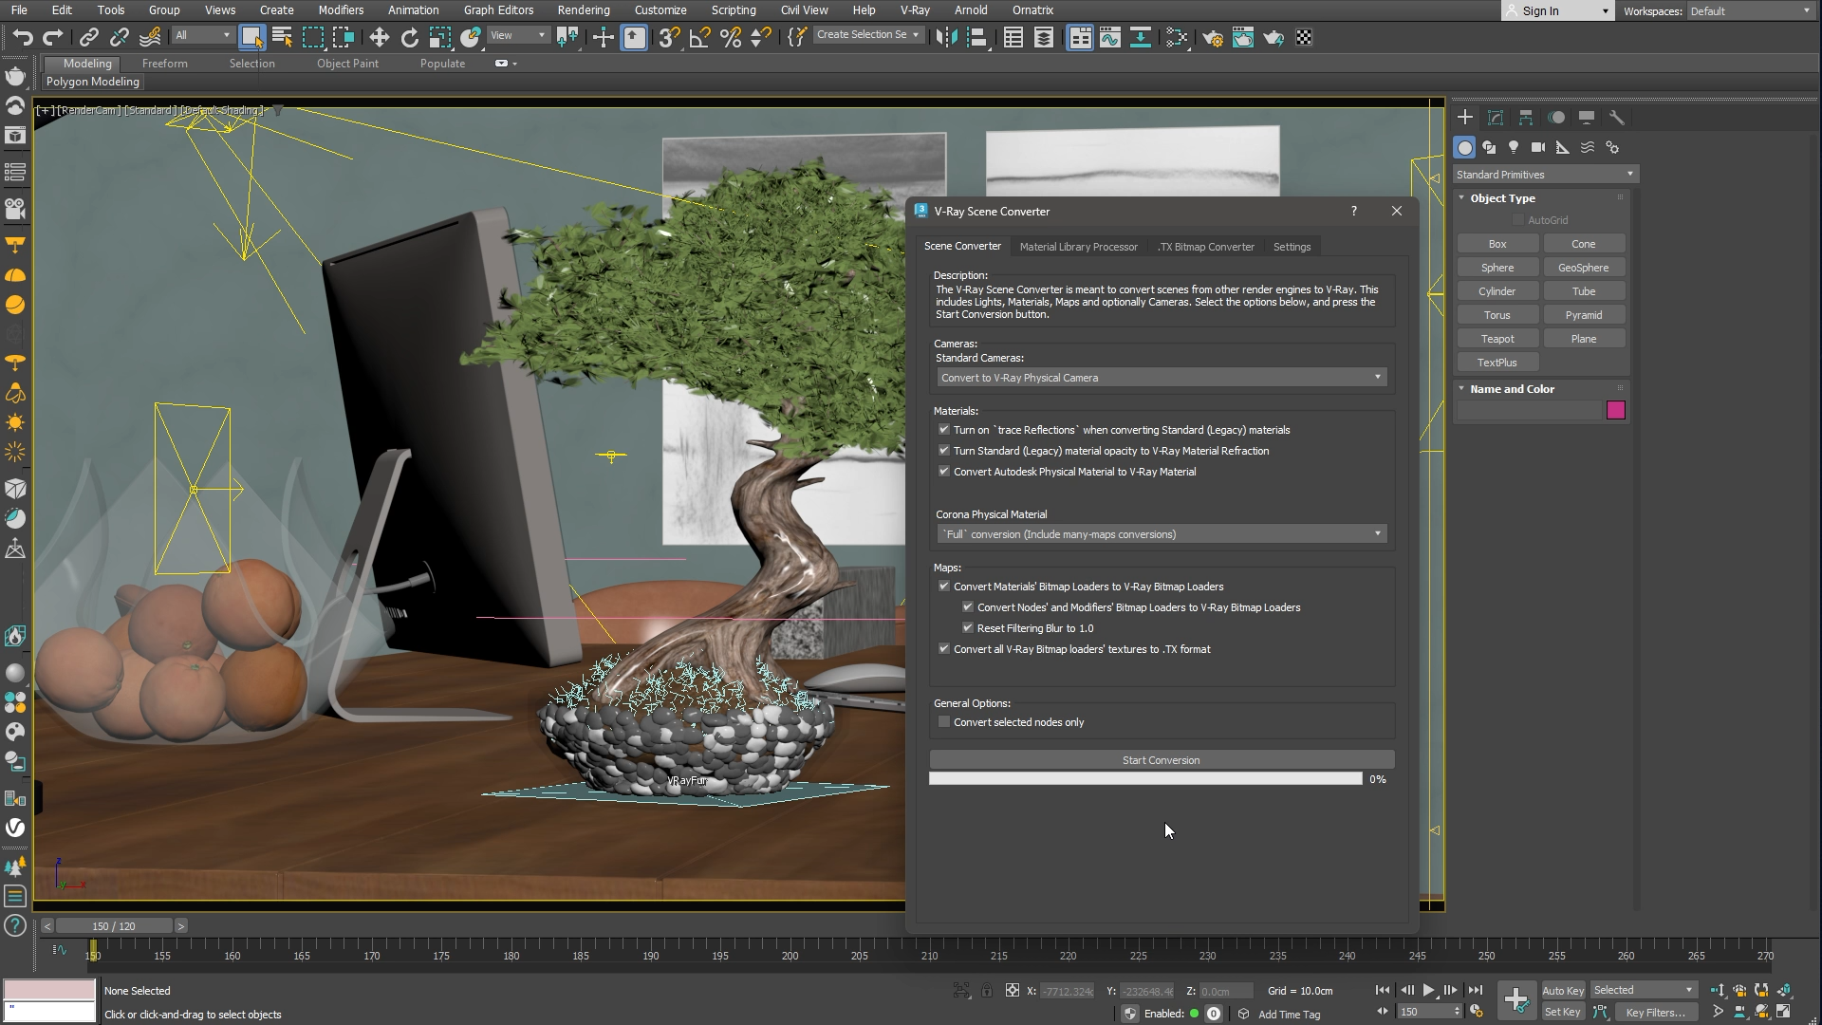1822x1025 pixels.
Task: Open the Rendering menu
Action: (x=584, y=9)
